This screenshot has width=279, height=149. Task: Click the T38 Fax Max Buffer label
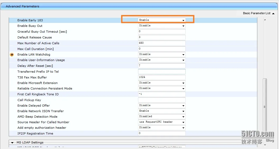(32, 77)
